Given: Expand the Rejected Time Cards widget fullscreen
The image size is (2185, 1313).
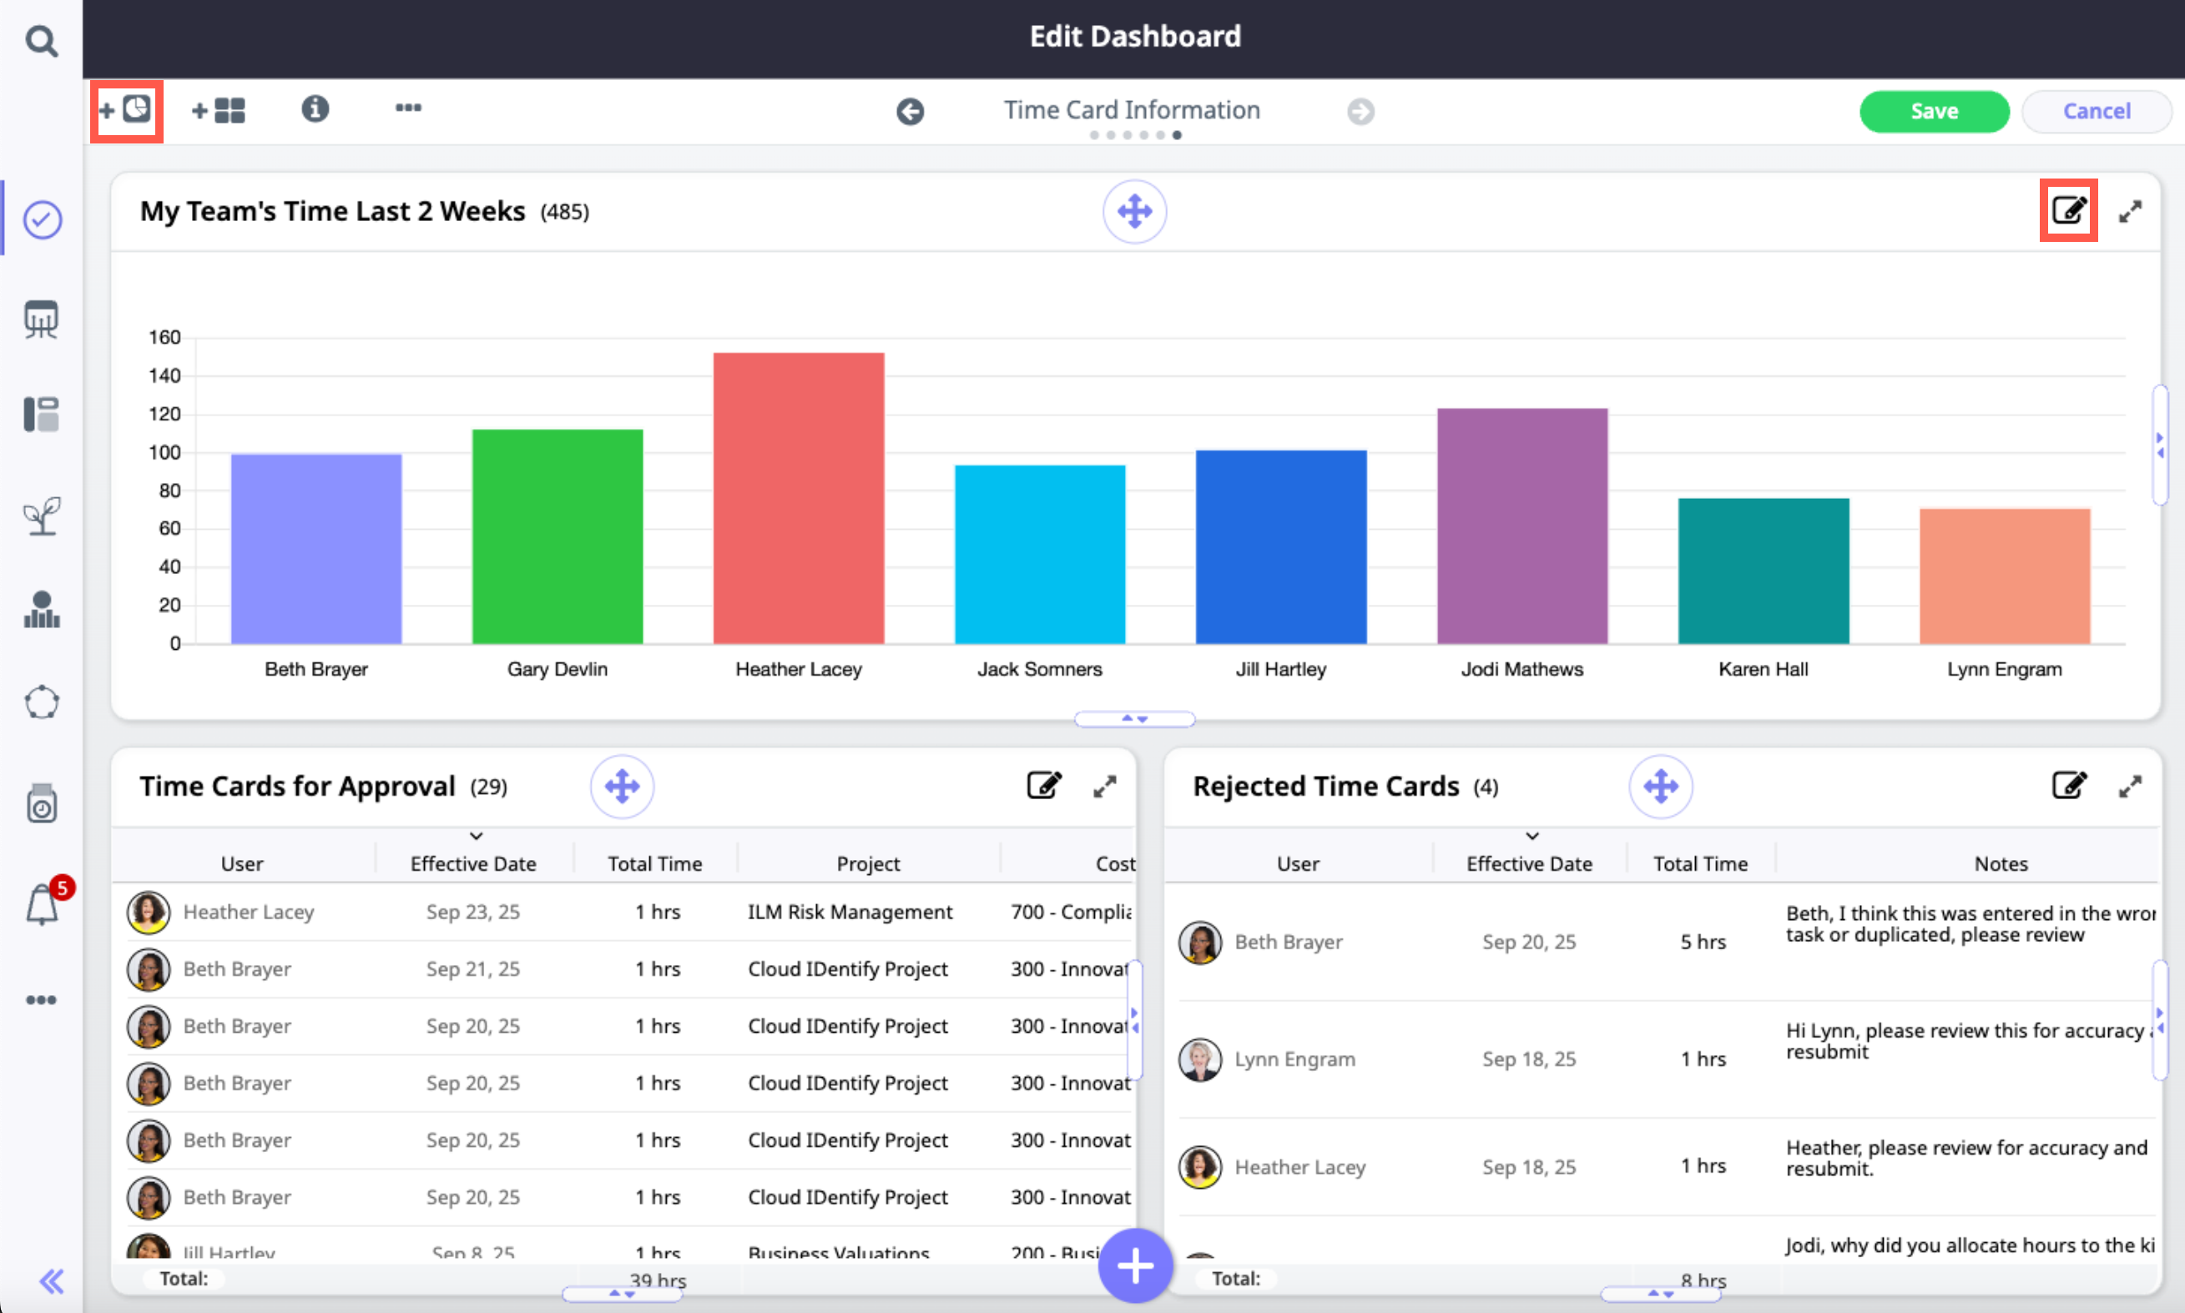Looking at the screenshot, I should [x=2129, y=786].
